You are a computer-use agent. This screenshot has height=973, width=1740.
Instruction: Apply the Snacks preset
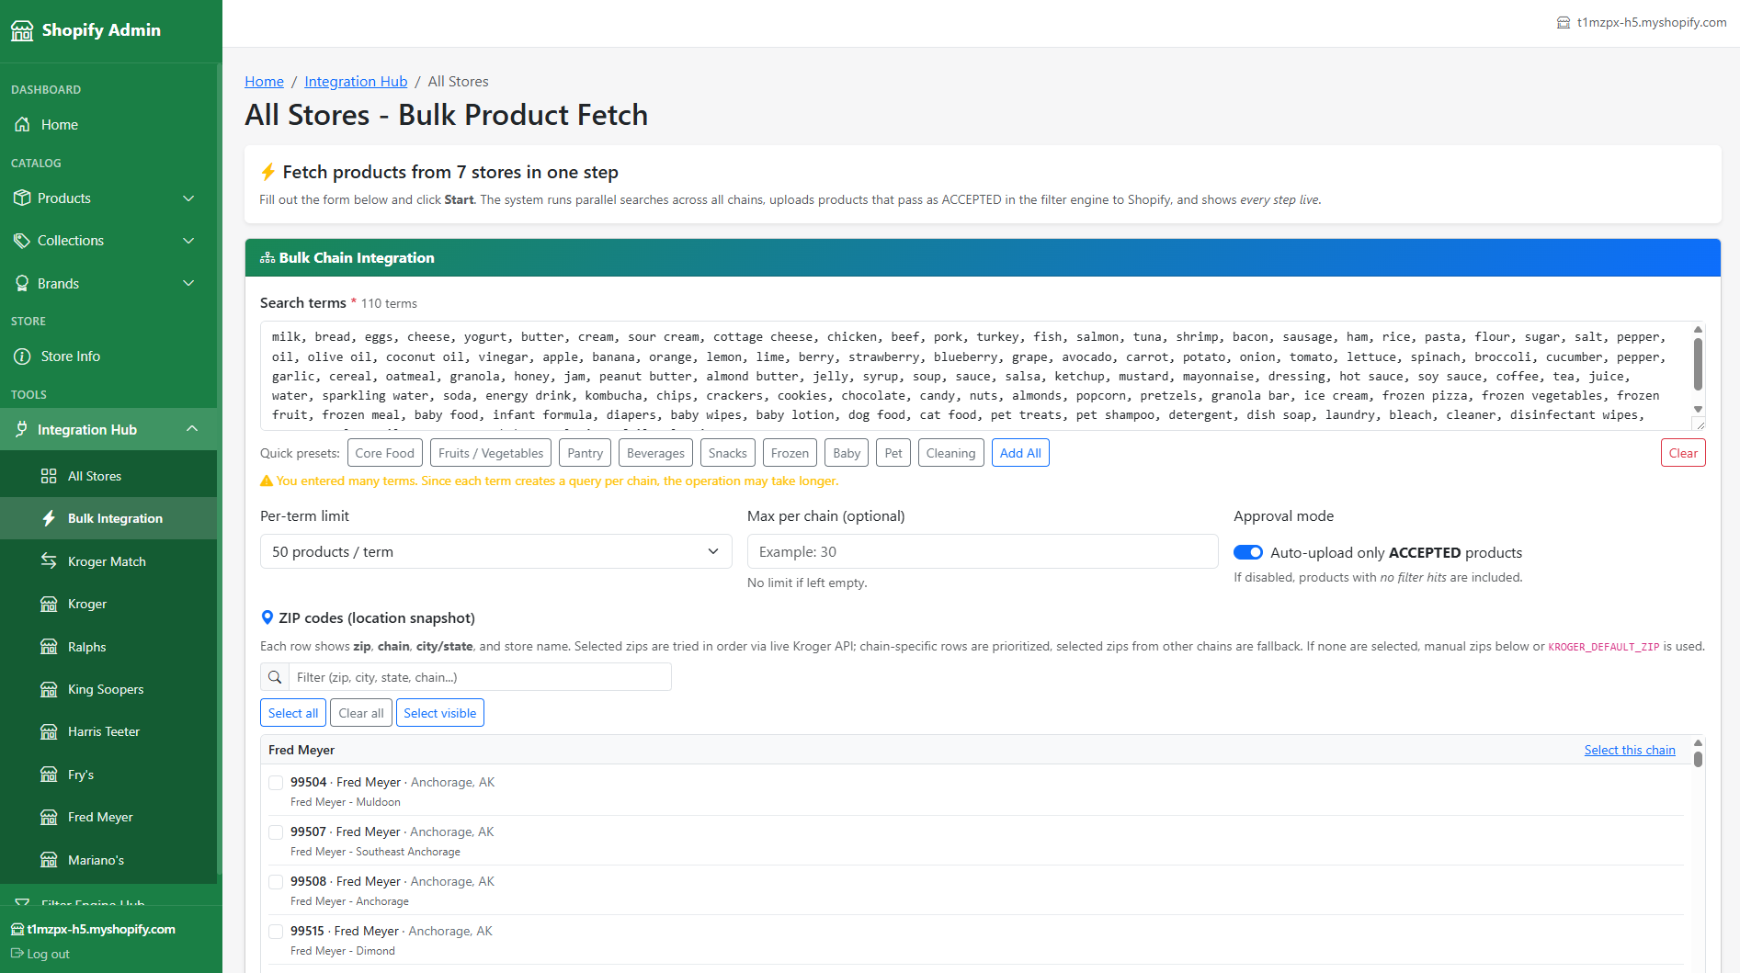[728, 453]
